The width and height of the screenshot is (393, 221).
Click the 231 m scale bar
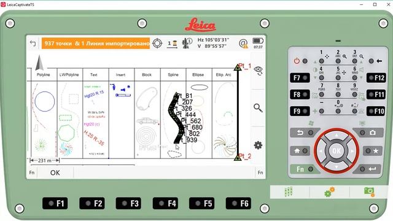(45, 160)
